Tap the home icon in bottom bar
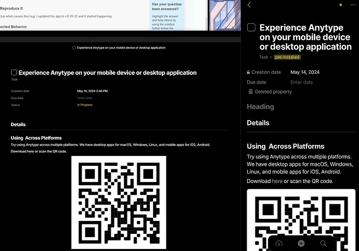Viewport: 359px width, 251px height. pos(279,243)
